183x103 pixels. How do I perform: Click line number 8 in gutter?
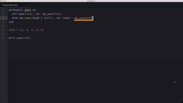point(3,38)
